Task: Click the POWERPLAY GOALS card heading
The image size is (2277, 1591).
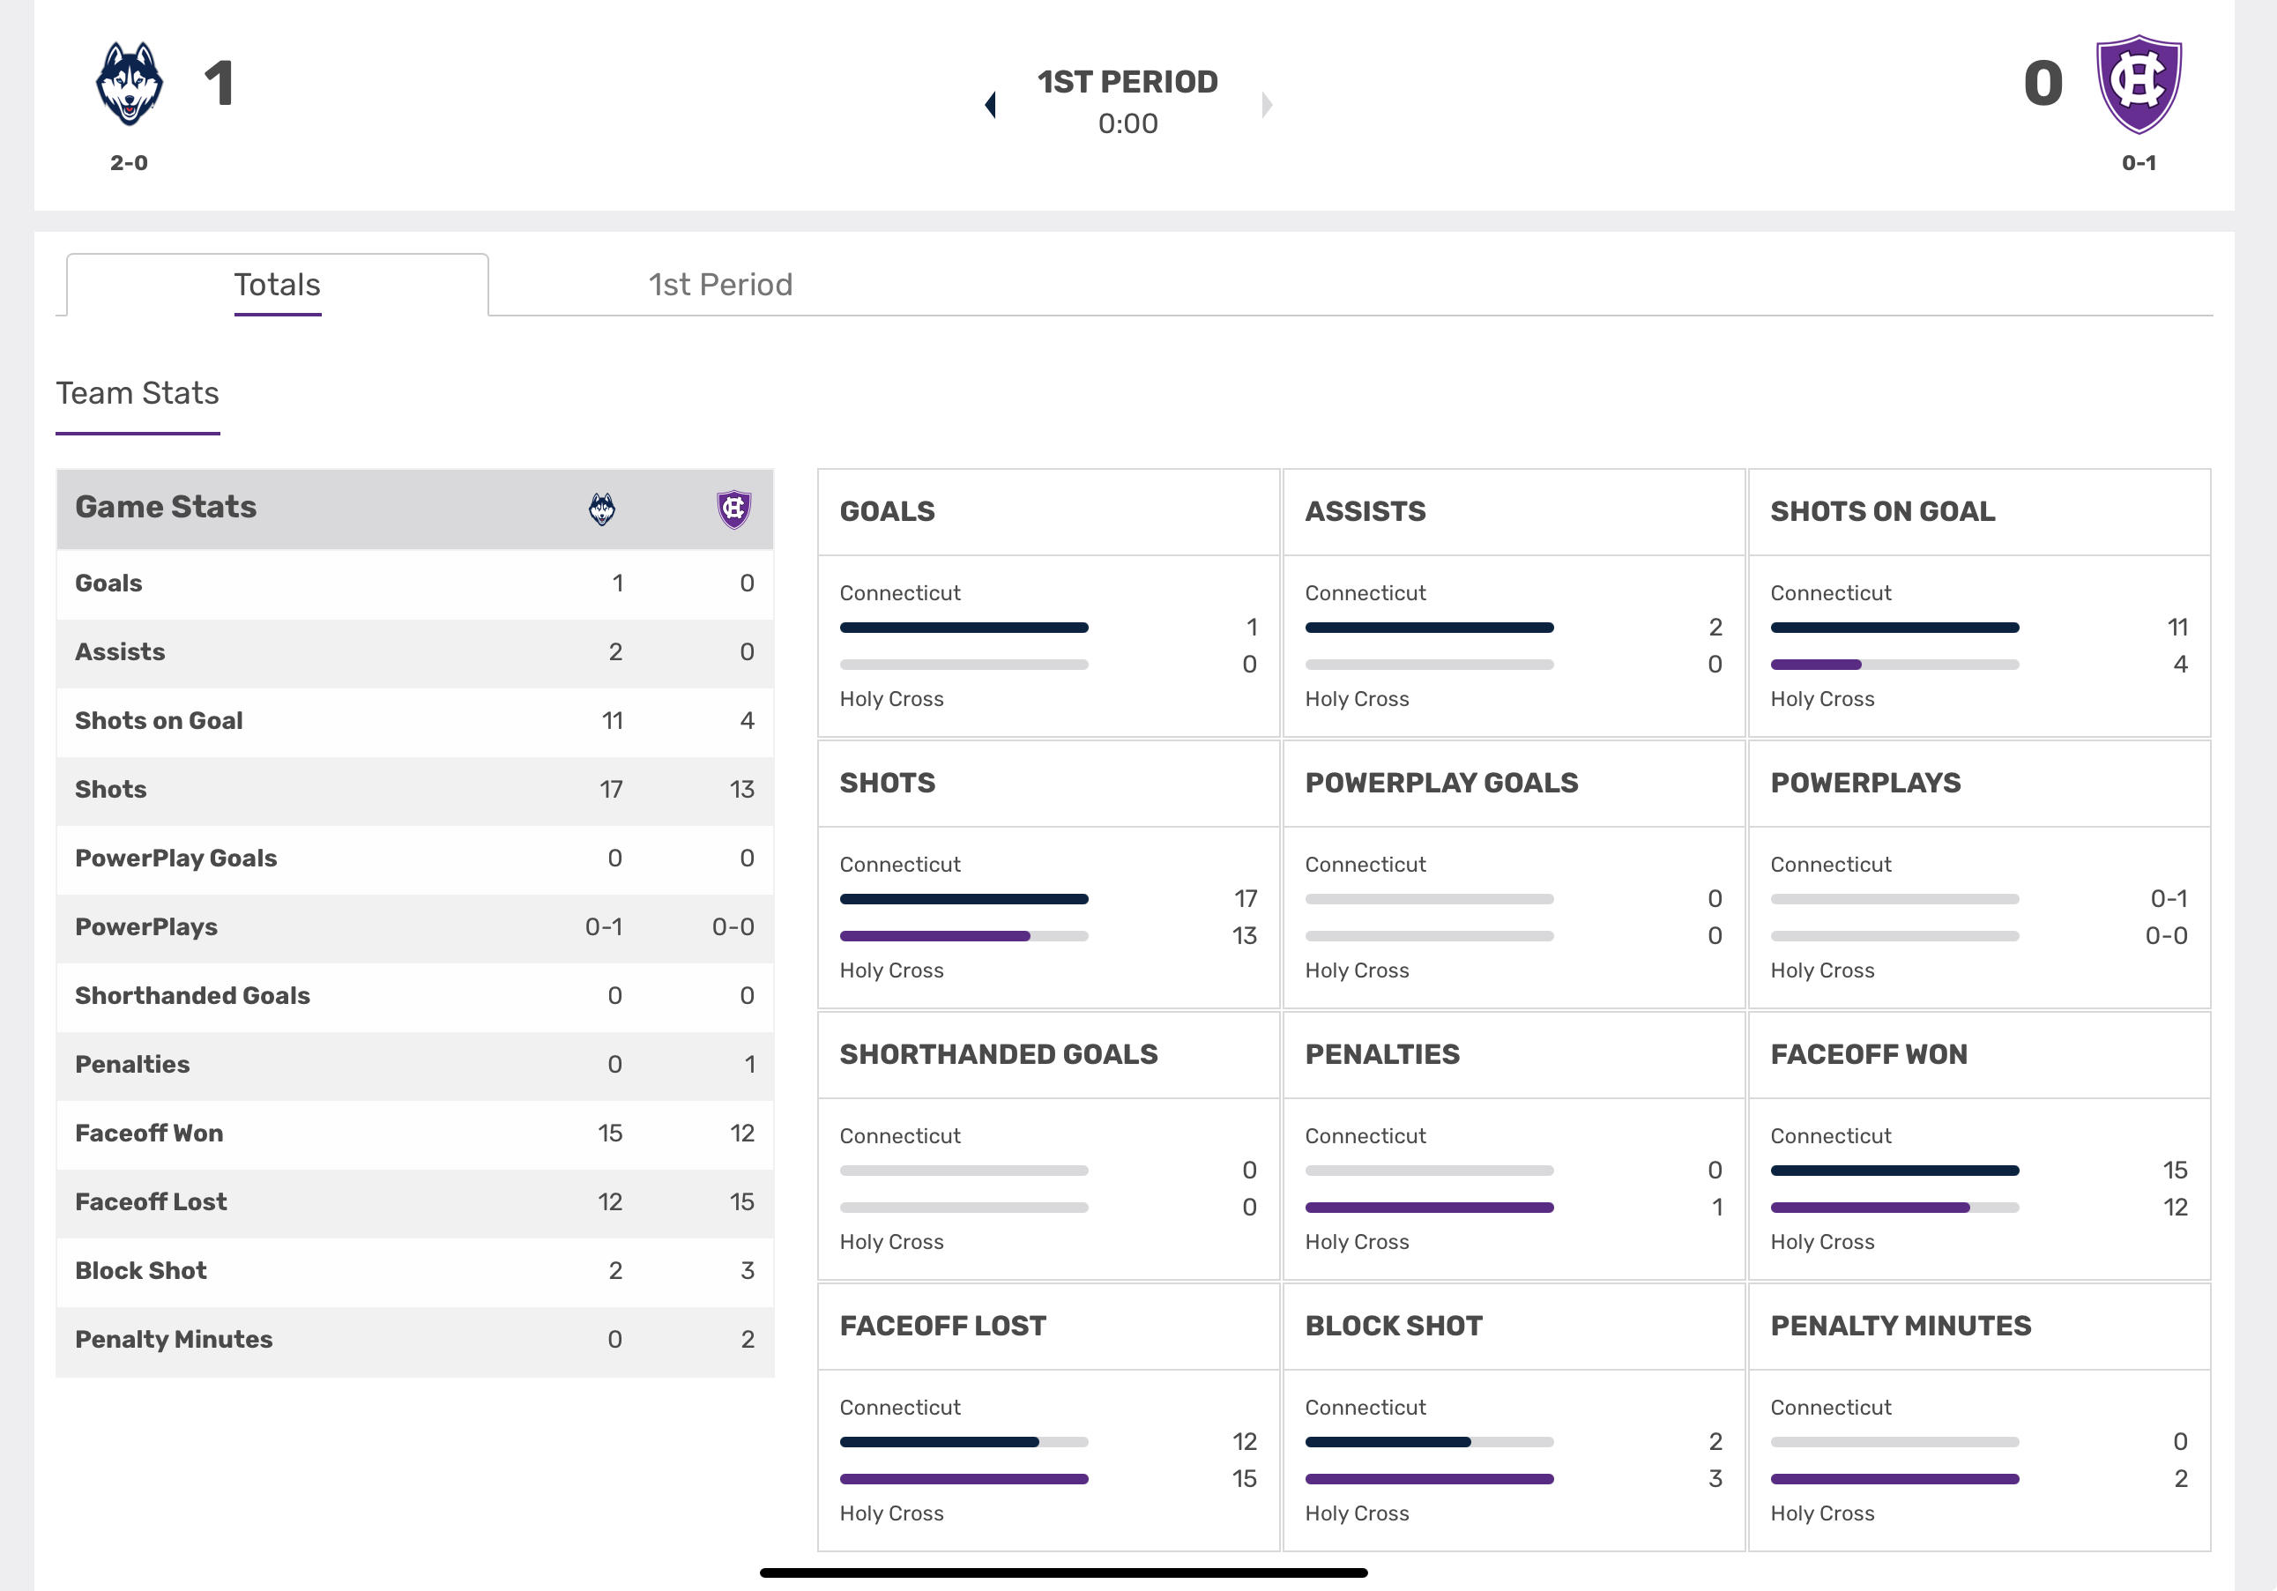Action: click(x=1442, y=784)
